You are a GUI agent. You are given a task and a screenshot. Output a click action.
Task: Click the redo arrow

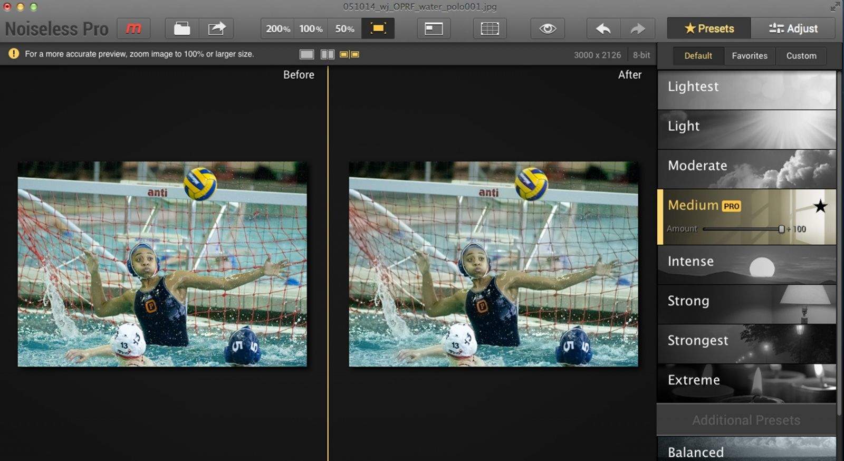click(x=638, y=28)
